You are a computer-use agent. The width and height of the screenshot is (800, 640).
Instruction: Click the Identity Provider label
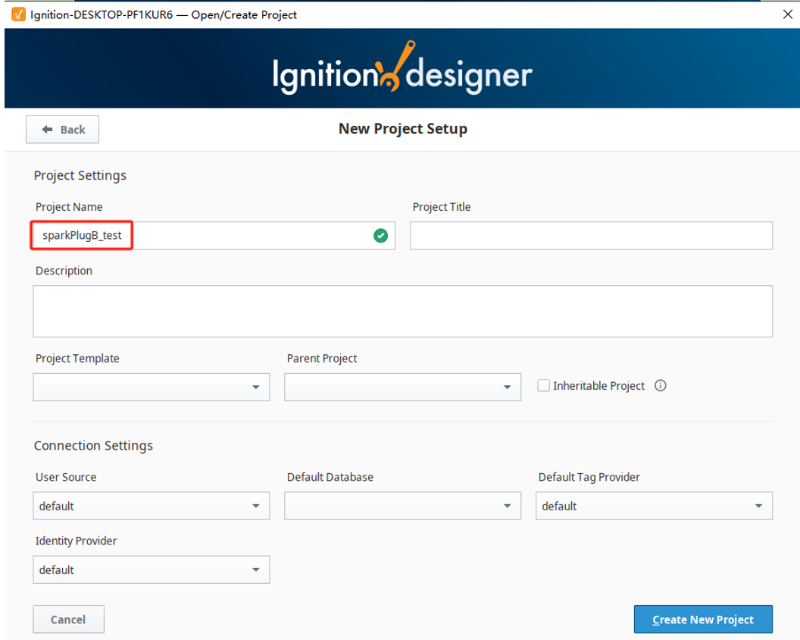76,541
